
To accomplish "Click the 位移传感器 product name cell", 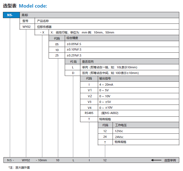I will tap(44, 27).
